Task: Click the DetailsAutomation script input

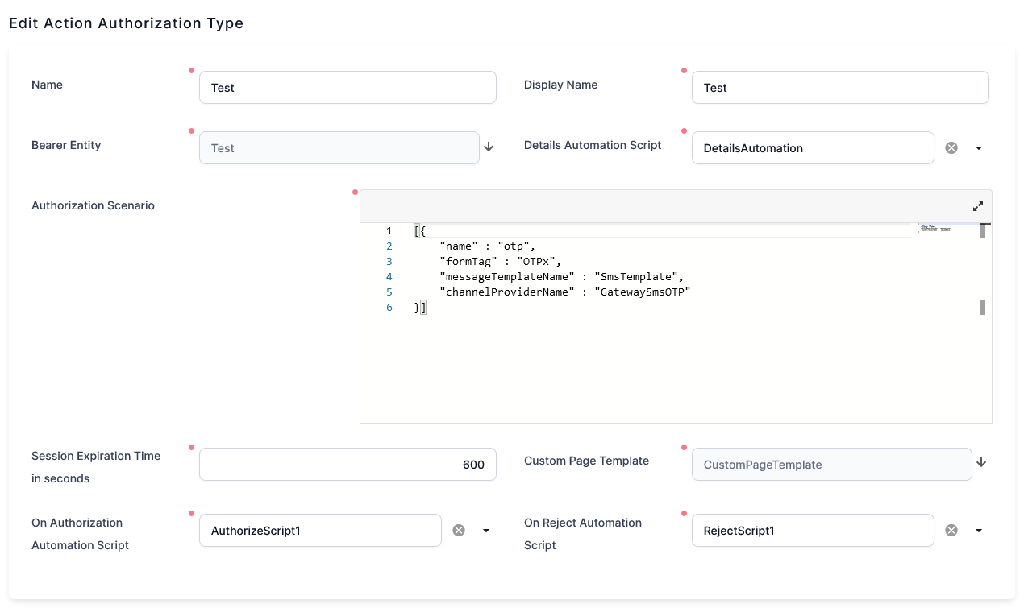Action: click(x=812, y=148)
